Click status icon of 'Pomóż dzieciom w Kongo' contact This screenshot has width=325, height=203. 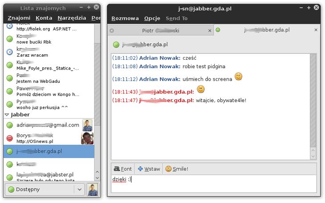[x=9, y=91]
